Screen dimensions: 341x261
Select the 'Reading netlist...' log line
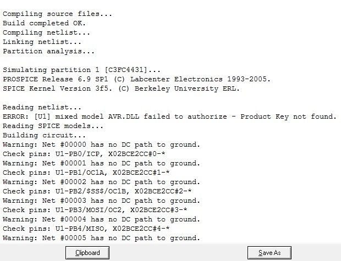(x=42, y=107)
